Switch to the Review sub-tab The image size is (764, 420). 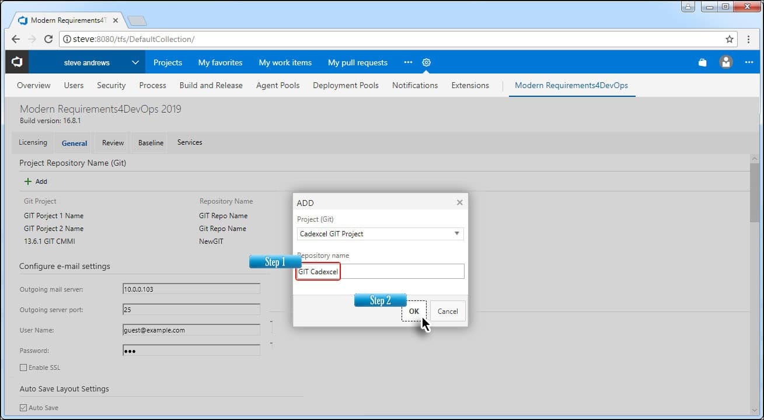(113, 142)
